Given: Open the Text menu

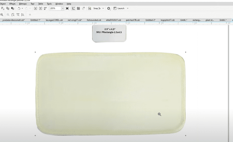Looking at the screenshot, I should (x=32, y=4).
